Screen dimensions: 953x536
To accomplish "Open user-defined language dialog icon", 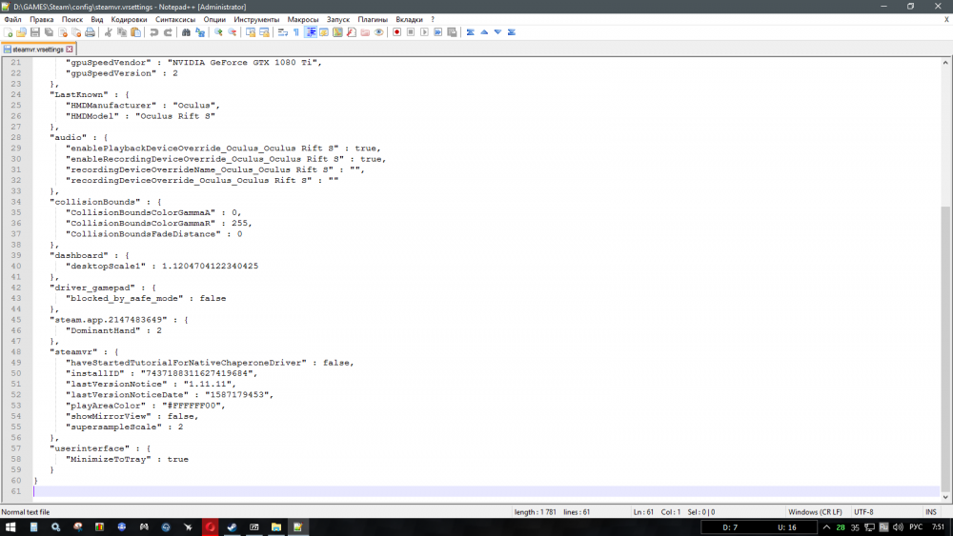I will pyautogui.click(x=324, y=32).
